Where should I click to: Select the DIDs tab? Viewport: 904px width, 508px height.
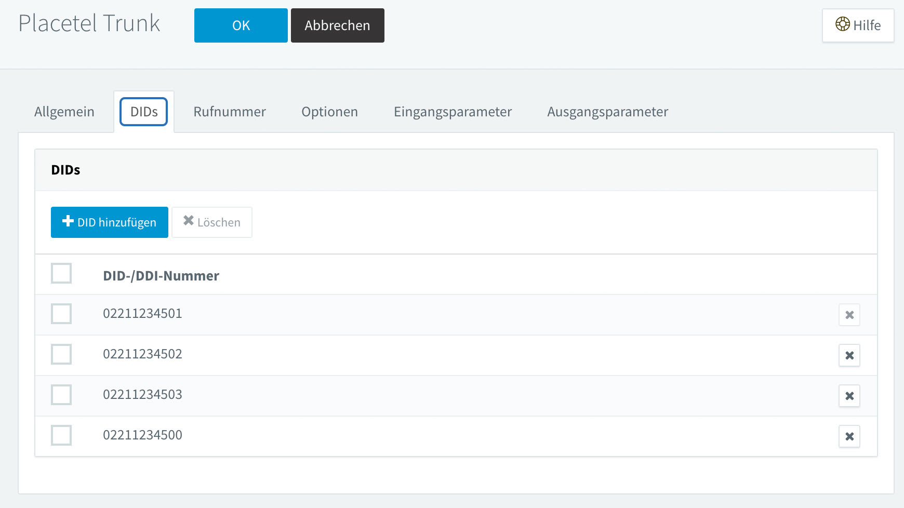pyautogui.click(x=144, y=112)
